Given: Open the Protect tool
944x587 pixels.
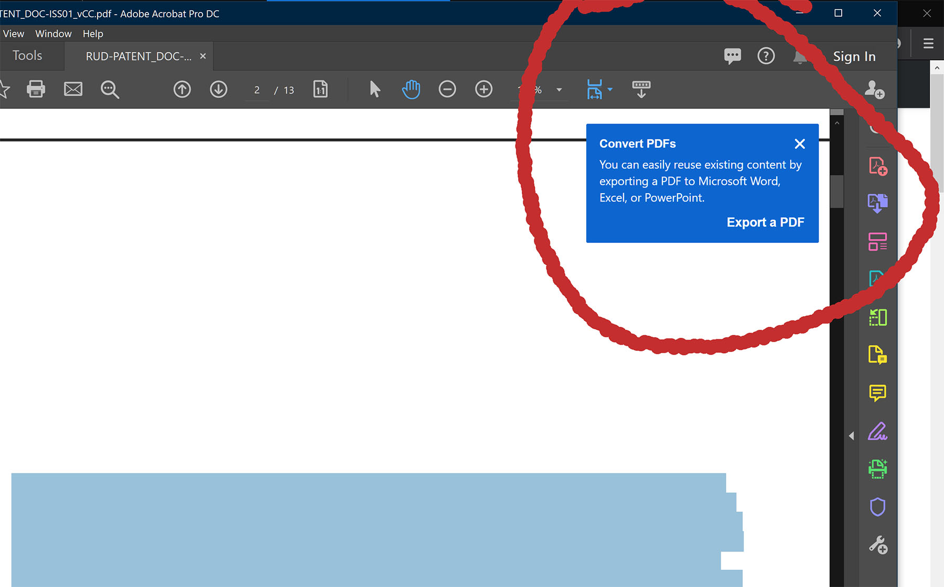Looking at the screenshot, I should point(878,507).
